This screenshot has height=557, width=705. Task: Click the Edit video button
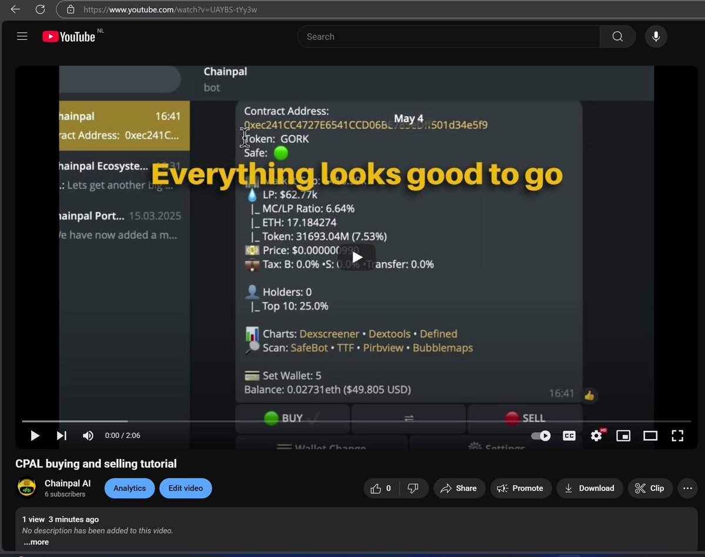pyautogui.click(x=186, y=488)
